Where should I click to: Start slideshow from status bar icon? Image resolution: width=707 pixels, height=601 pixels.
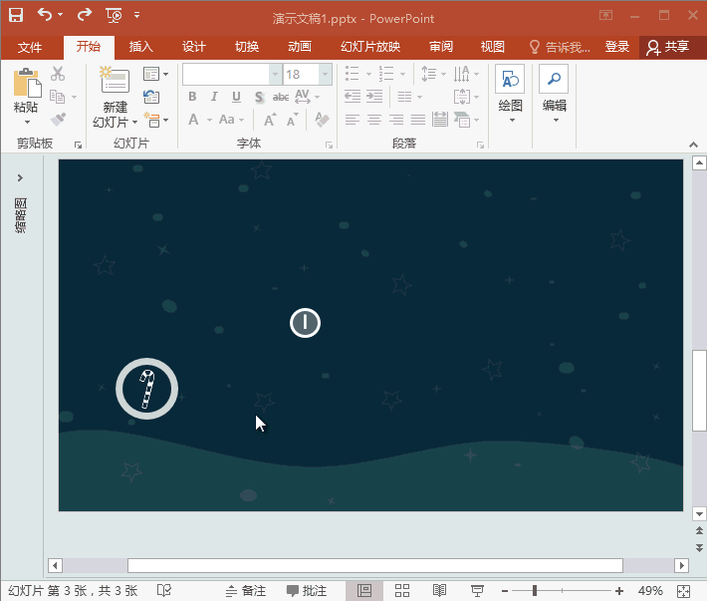(x=476, y=591)
